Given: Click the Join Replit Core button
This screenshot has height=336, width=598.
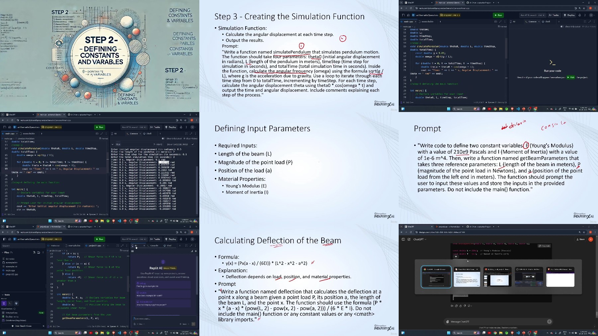Looking at the screenshot, I should point(21,326).
